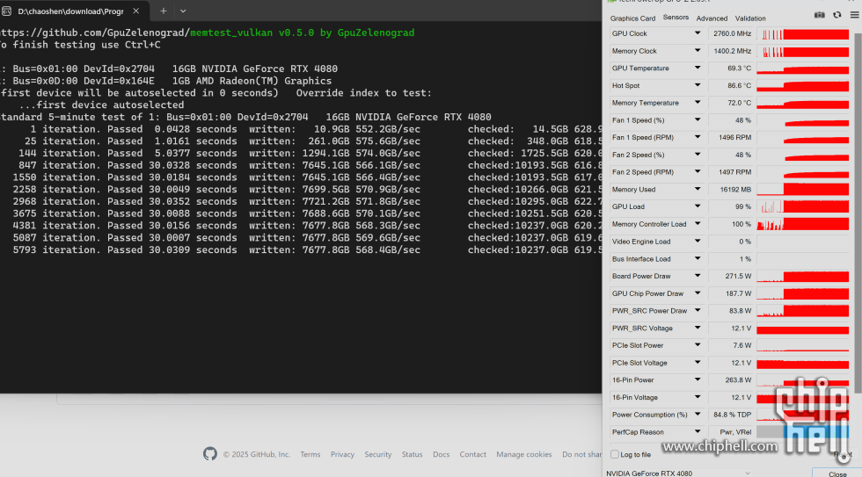The height and width of the screenshot is (477, 862).
Task: Click the Pwr, VRel PerfCap value
Action: (x=735, y=432)
